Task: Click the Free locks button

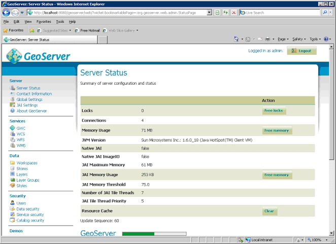Action: [x=274, y=111]
